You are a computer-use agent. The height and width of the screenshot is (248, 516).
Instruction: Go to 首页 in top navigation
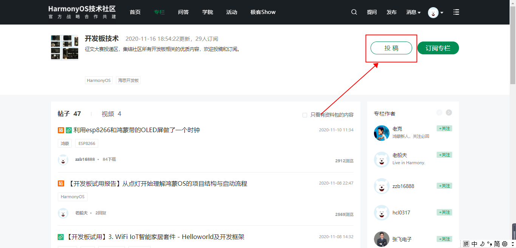135,12
